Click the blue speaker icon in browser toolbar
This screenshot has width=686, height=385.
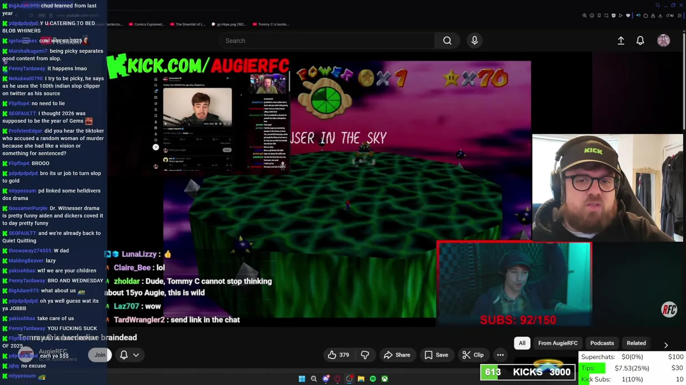[x=638, y=16]
